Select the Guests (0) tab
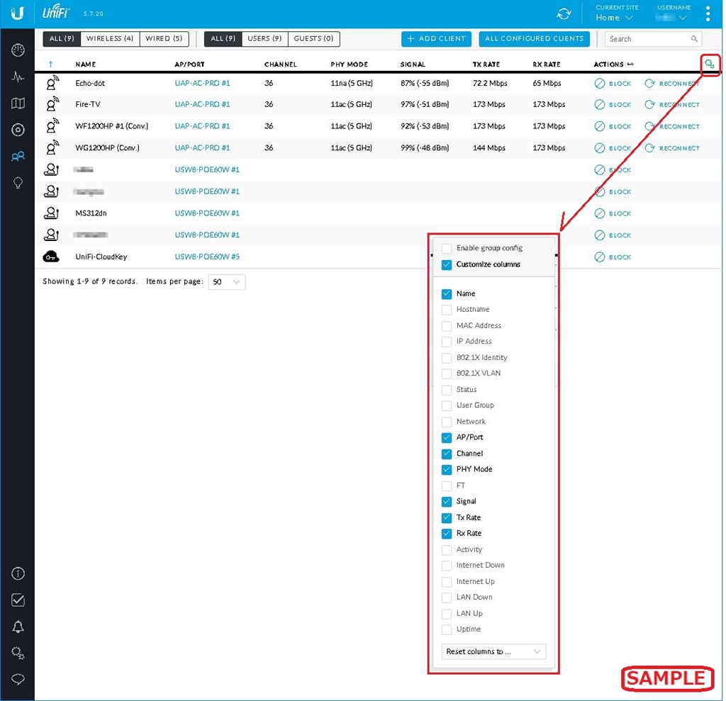The image size is (726, 701). click(313, 39)
